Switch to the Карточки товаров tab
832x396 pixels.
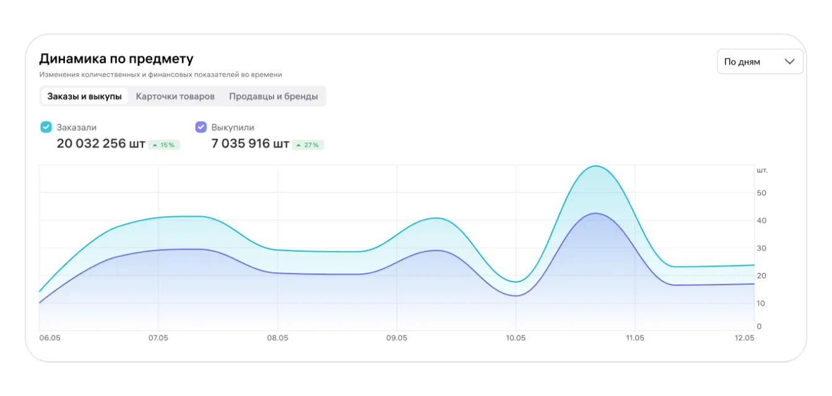tap(175, 97)
